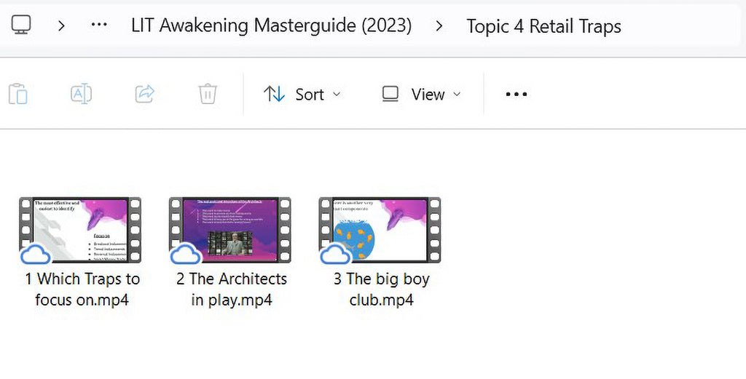This screenshot has height=379, width=746.
Task: Click the Paste clipboard icon
Action: (18, 94)
